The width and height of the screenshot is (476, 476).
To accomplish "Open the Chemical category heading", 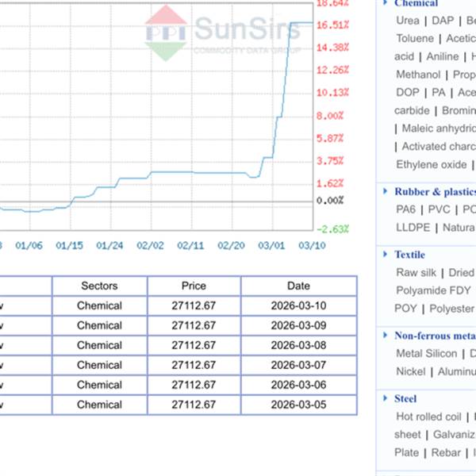I will (x=416, y=3).
